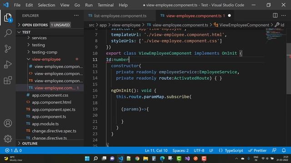
Task: Open the Help menu
Action: [x=123, y=5]
